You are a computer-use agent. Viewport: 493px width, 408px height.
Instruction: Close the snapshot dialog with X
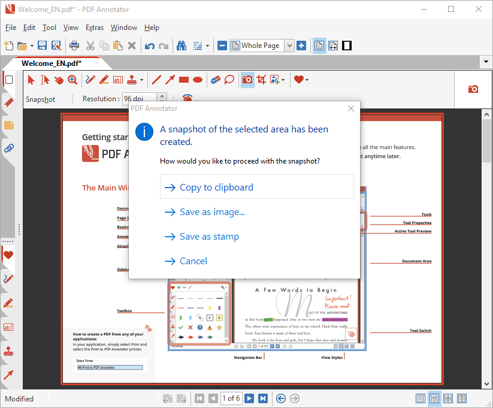(351, 108)
